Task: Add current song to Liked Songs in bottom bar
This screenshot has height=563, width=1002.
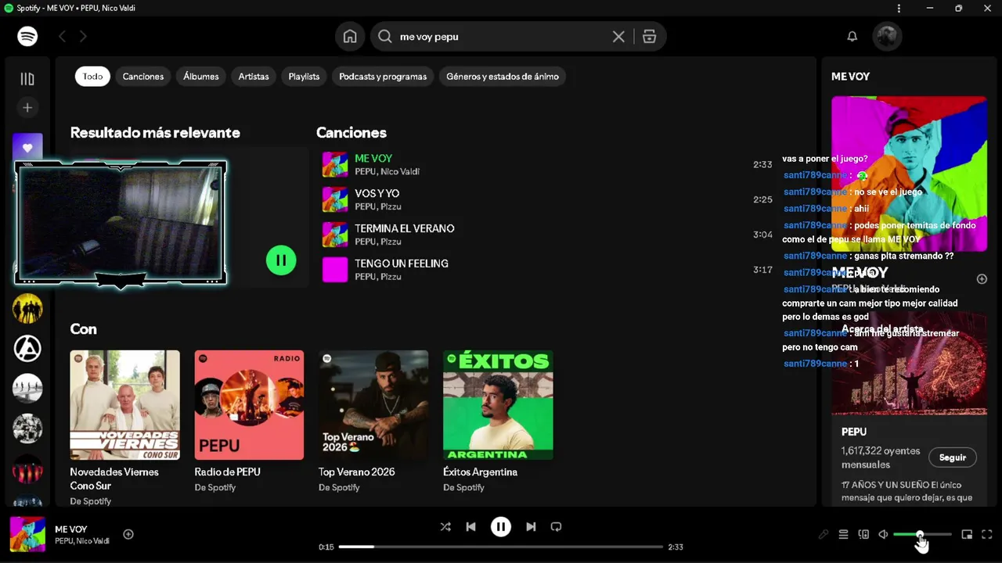Action: click(x=128, y=534)
